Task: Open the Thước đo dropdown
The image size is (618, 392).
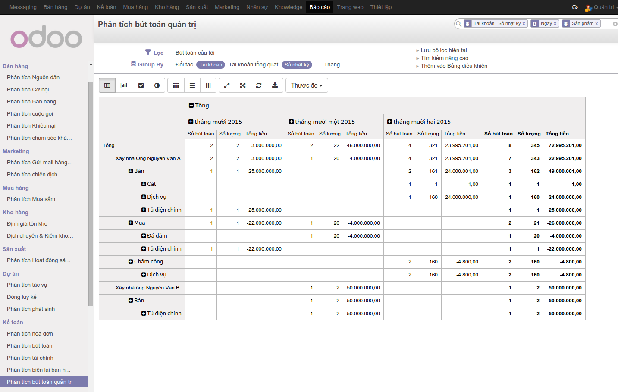Action: click(307, 85)
